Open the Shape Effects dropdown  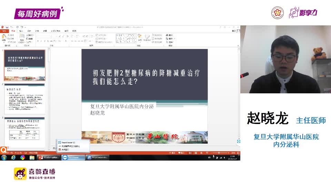pos(157,42)
